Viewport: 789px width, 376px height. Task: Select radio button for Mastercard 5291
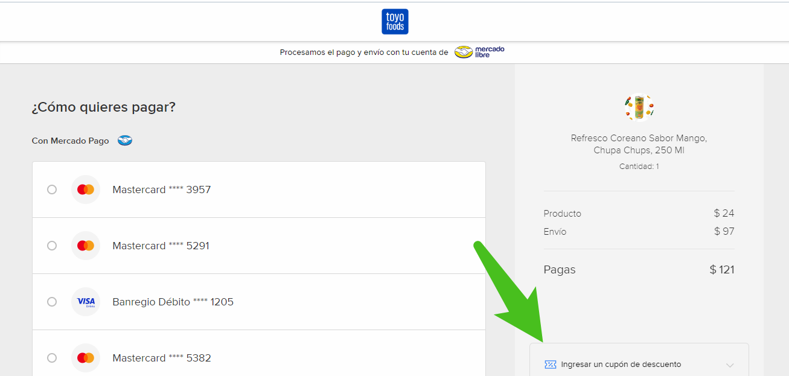[x=52, y=246]
